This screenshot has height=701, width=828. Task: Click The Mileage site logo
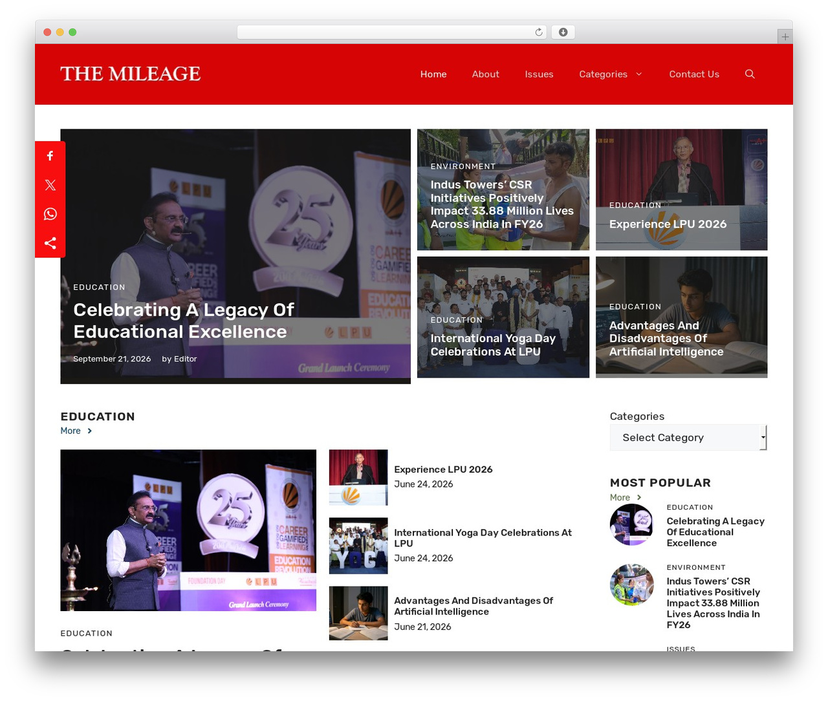pyautogui.click(x=131, y=74)
